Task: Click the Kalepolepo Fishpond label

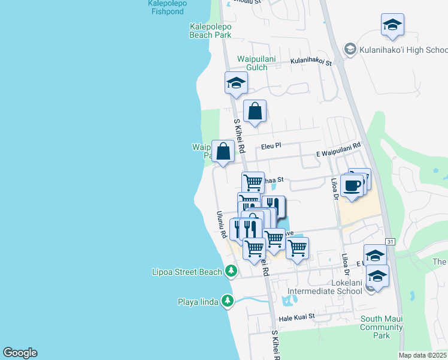Action: 168,7
